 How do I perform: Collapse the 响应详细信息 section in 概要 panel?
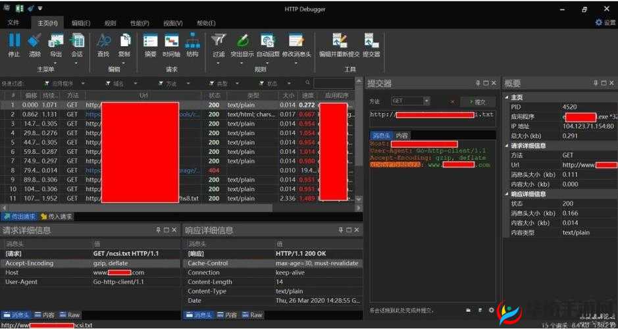coord(507,194)
